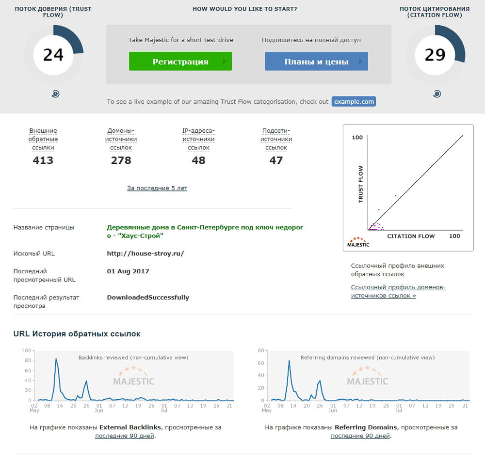Open the example.com sample link

coord(354,102)
